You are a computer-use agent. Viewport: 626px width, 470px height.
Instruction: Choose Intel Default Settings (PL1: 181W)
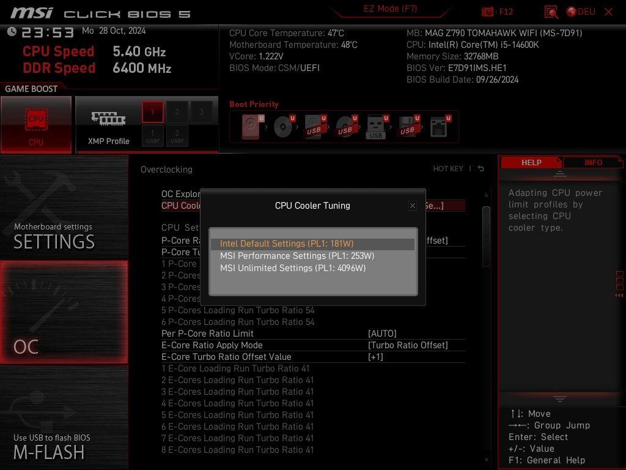point(312,244)
